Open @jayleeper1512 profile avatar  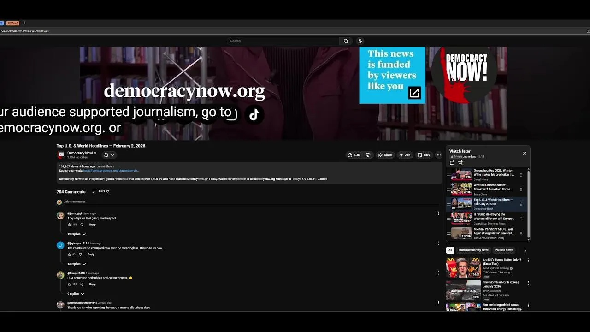(60, 245)
